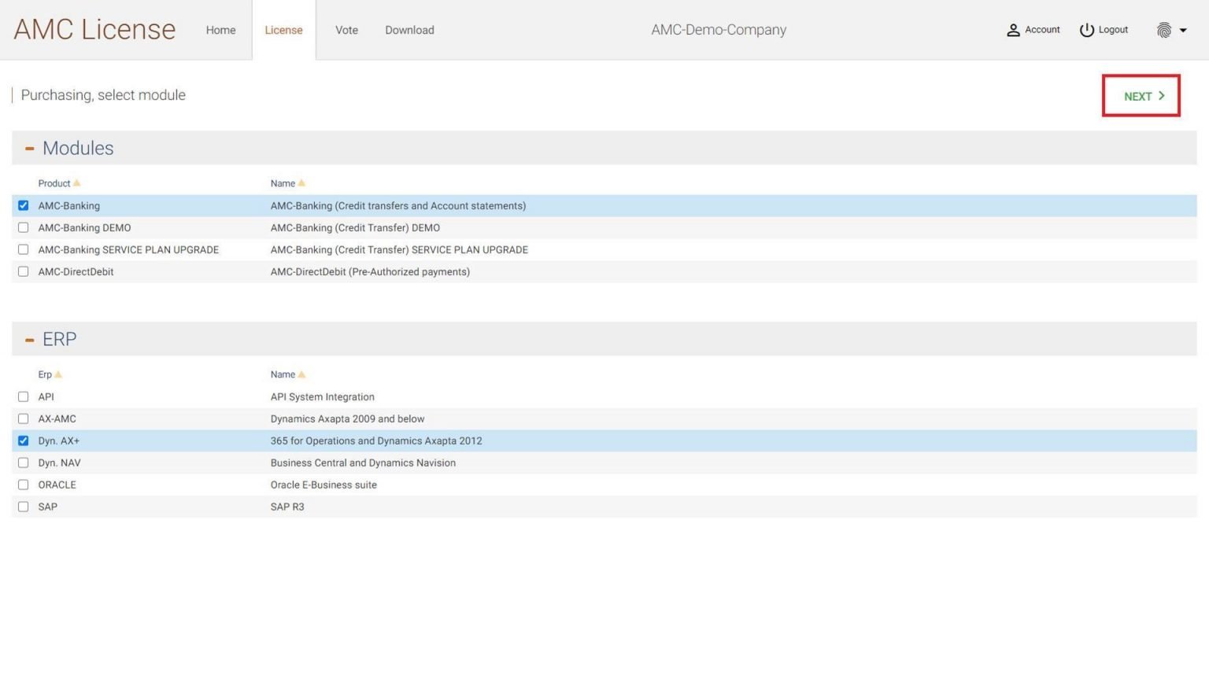Open the Vote tab
Viewport: 1209px width, 678px height.
(x=346, y=30)
